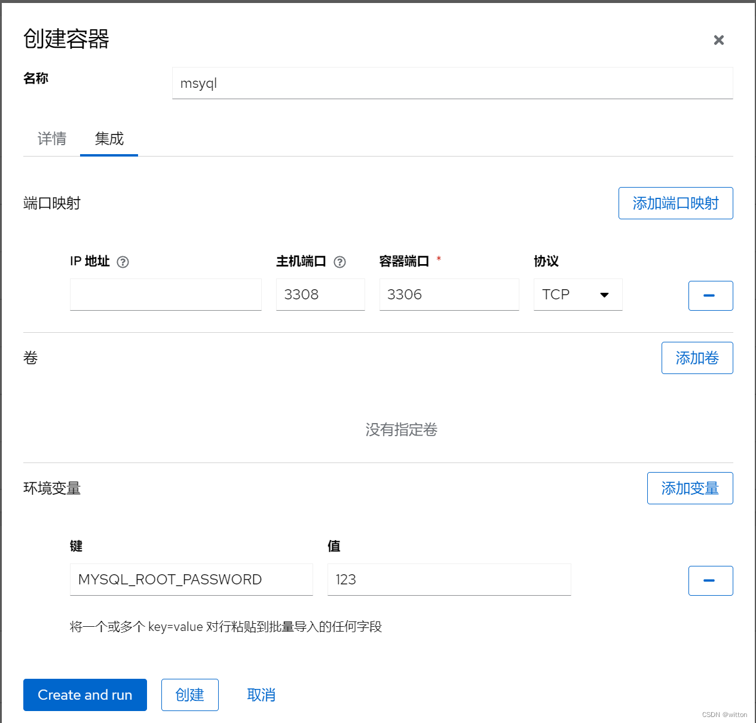
Task: Remove the port mapping row with minus icon
Action: click(x=711, y=295)
